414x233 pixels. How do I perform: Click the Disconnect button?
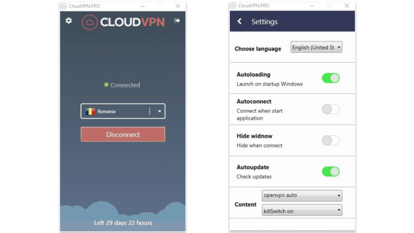coord(123,135)
